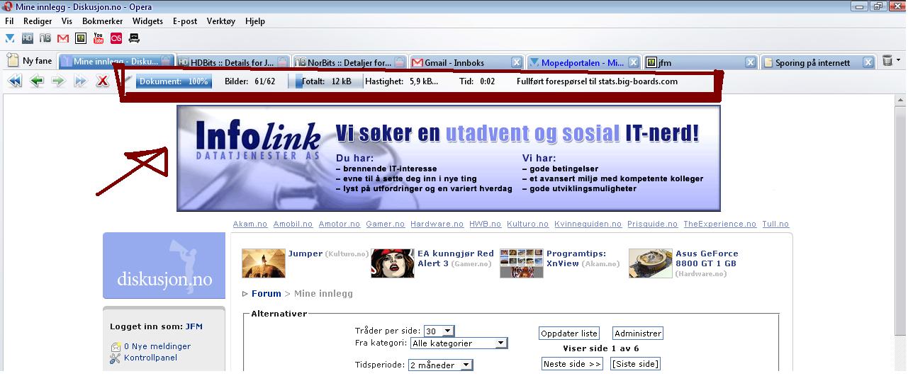Open the Tråder per side dropdown
Viewport: 908px width, 376px height.
coord(439,331)
